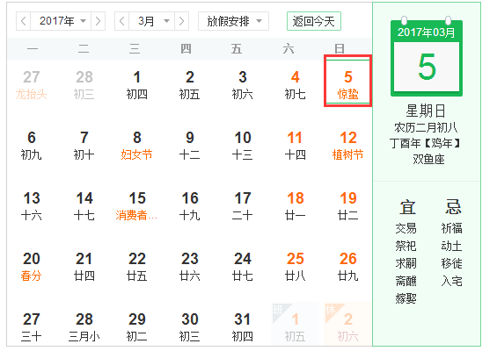The image size is (497, 351).
Task: Select April 2 休 holiday cell
Action: pyautogui.click(x=348, y=325)
